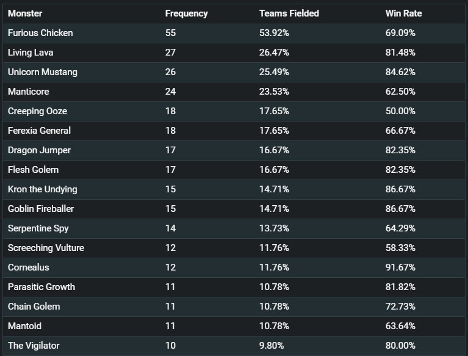Select the Dragon Jumper name

coord(39,150)
